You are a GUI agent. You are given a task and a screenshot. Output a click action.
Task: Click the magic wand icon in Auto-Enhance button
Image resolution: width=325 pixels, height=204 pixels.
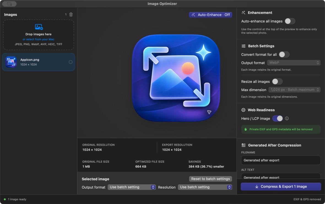(193, 15)
